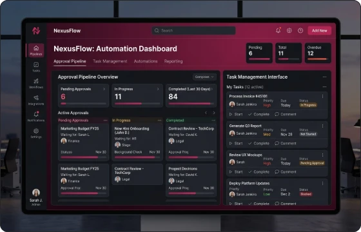
Task: Comment on the Review UX Mockups task
Action: pos(286,172)
